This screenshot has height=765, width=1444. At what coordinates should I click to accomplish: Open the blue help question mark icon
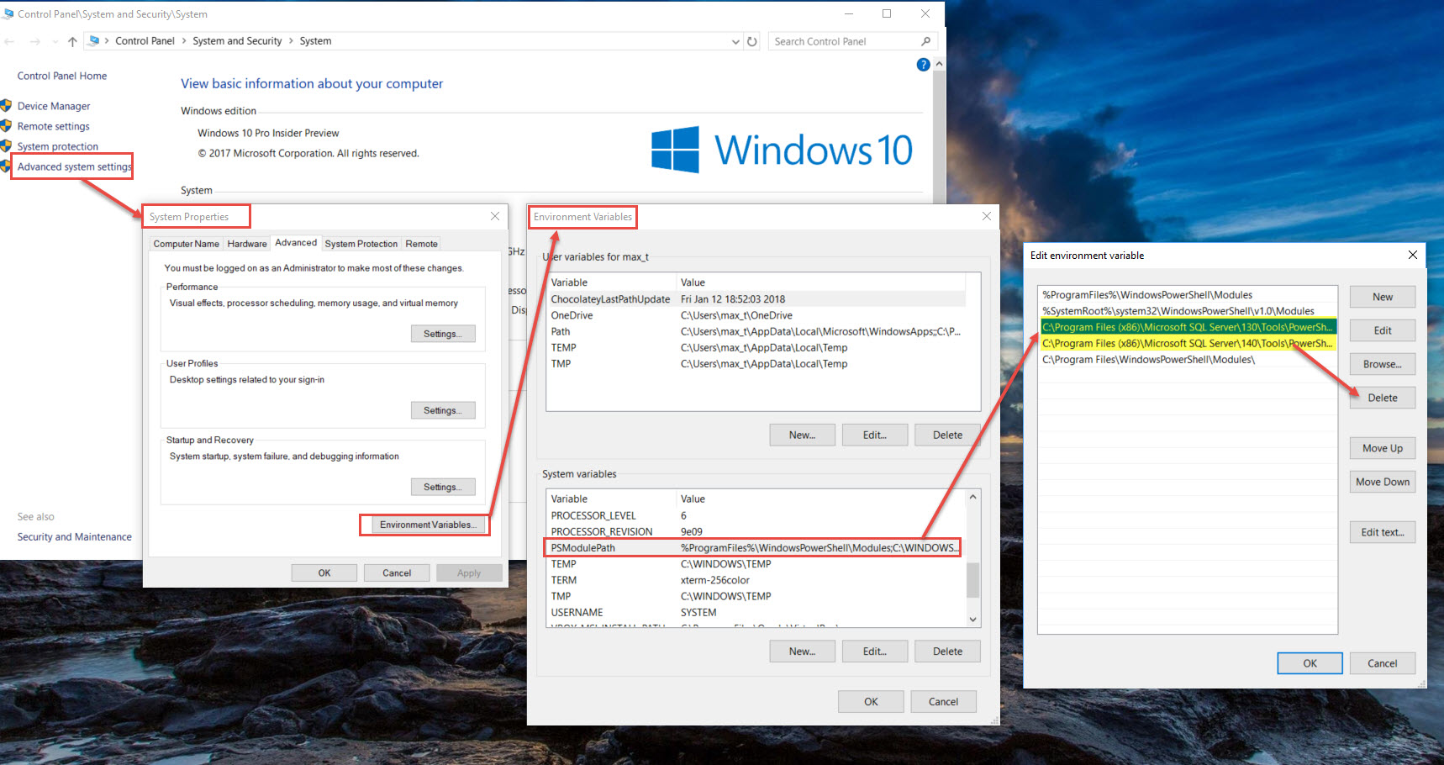(x=923, y=65)
